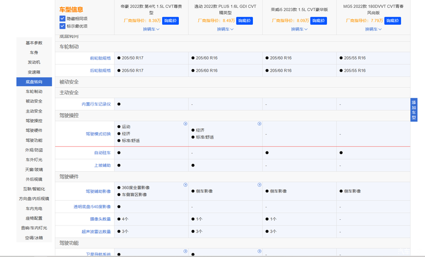Open 换辆车 dropdown under 荣威i5 2023款

[299, 29]
